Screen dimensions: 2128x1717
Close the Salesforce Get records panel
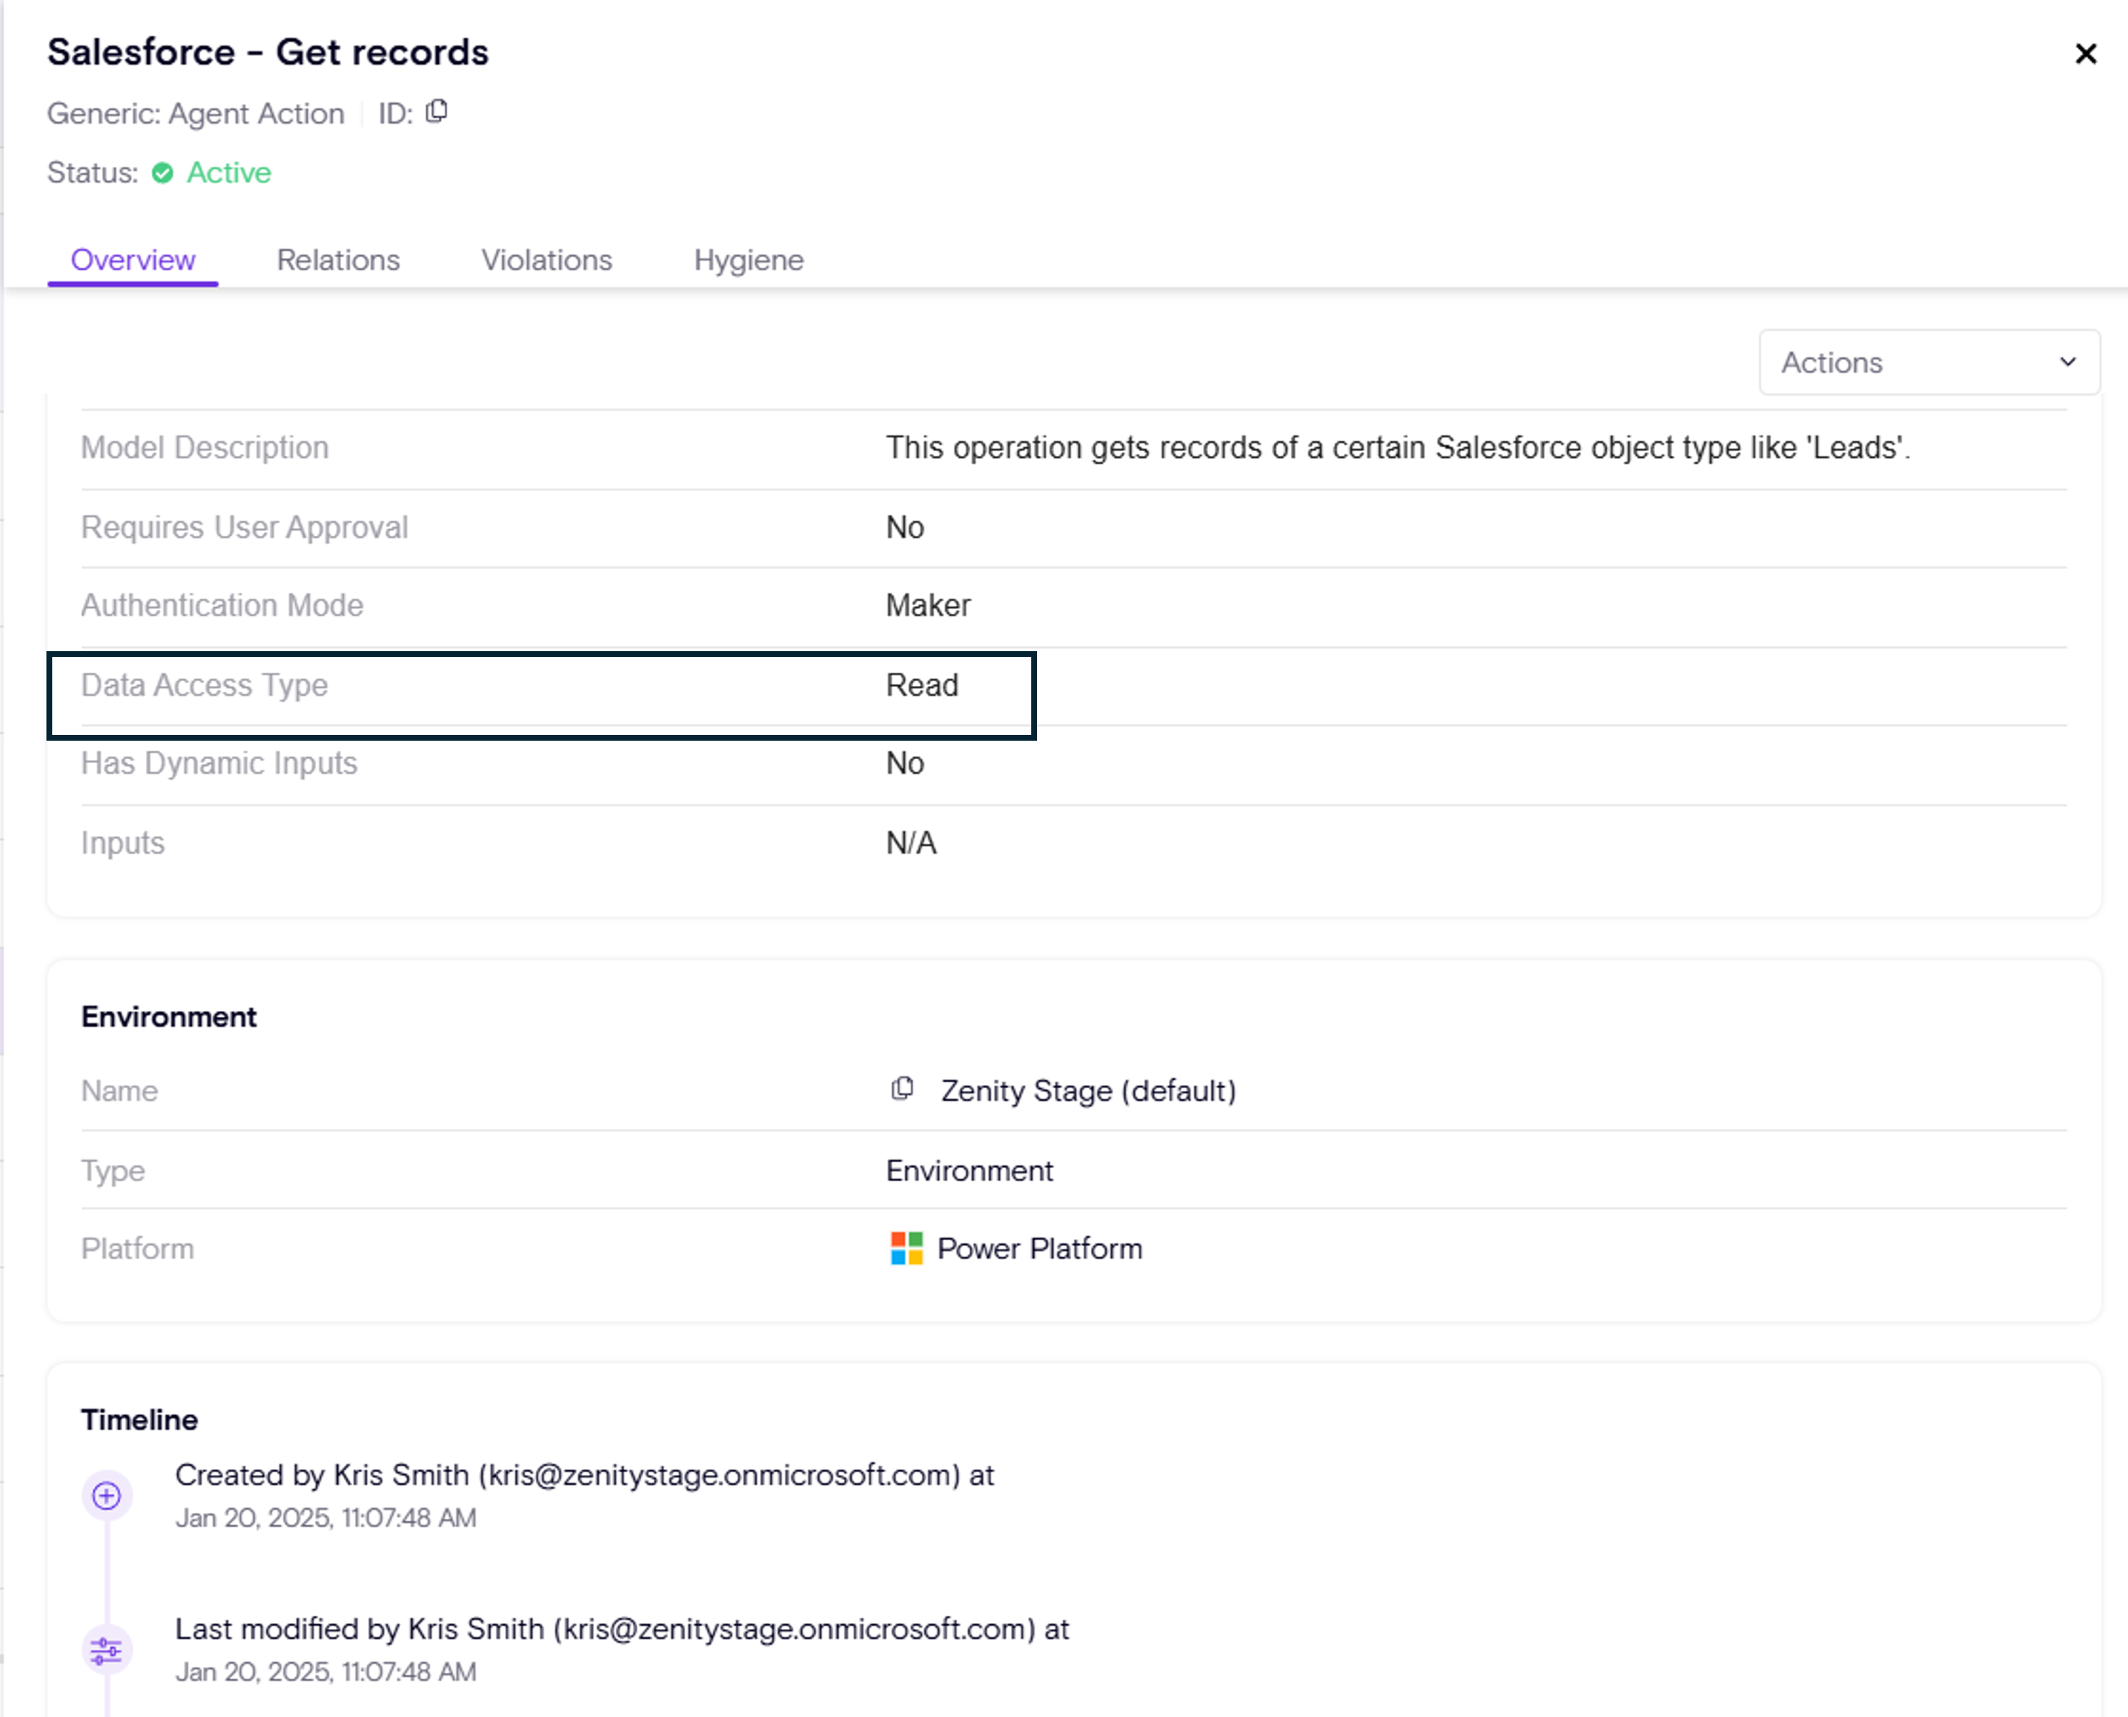[x=2086, y=53]
